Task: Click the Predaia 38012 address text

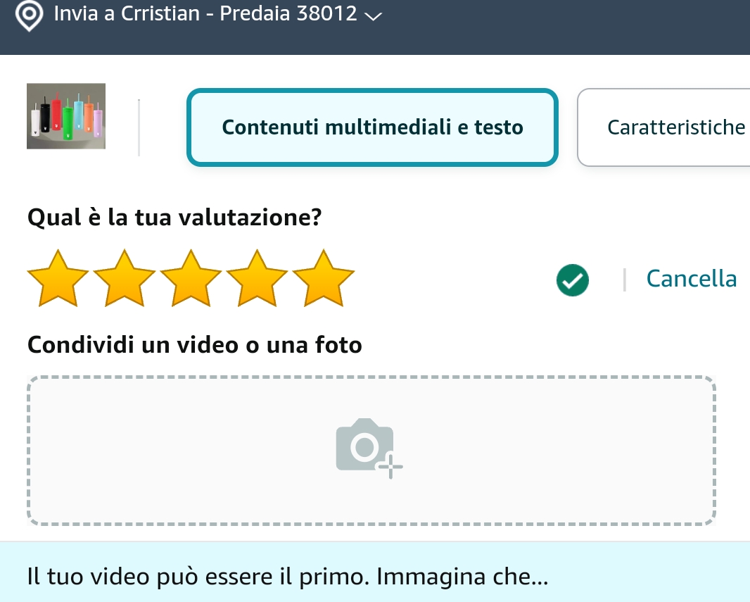Action: pyautogui.click(x=288, y=13)
